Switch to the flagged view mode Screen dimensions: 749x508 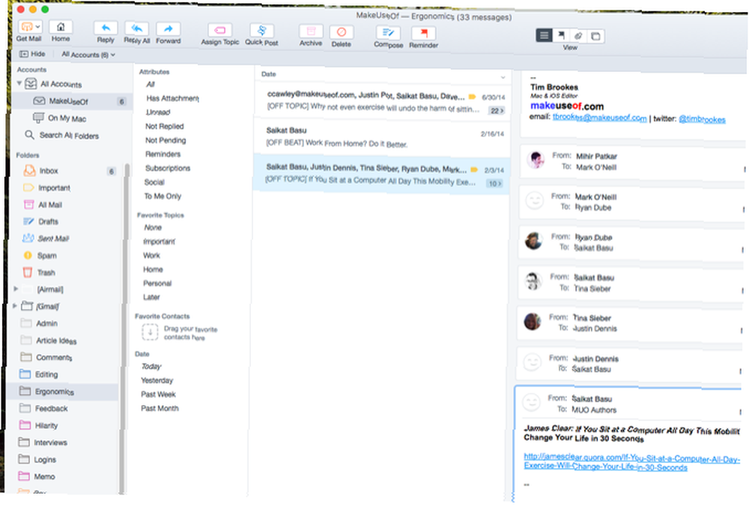click(561, 35)
